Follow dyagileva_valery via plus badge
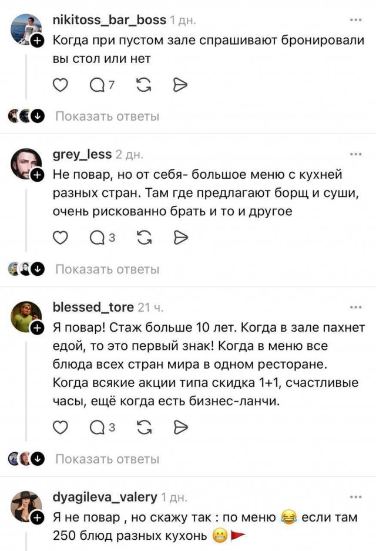The height and width of the screenshot is (551, 376). click(x=37, y=517)
